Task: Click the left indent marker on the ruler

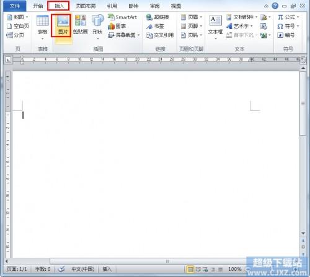Action: (22, 62)
